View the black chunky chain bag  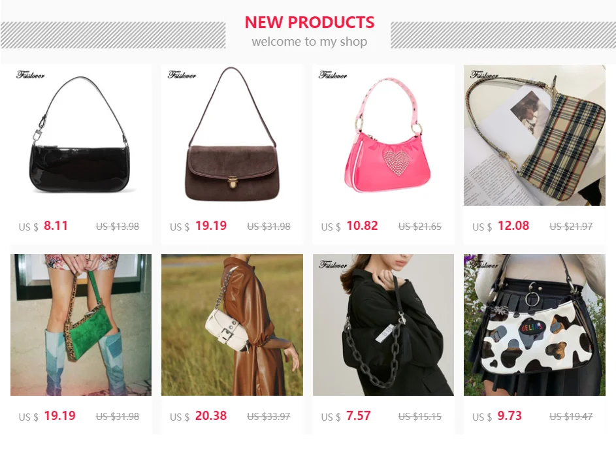coord(383,325)
